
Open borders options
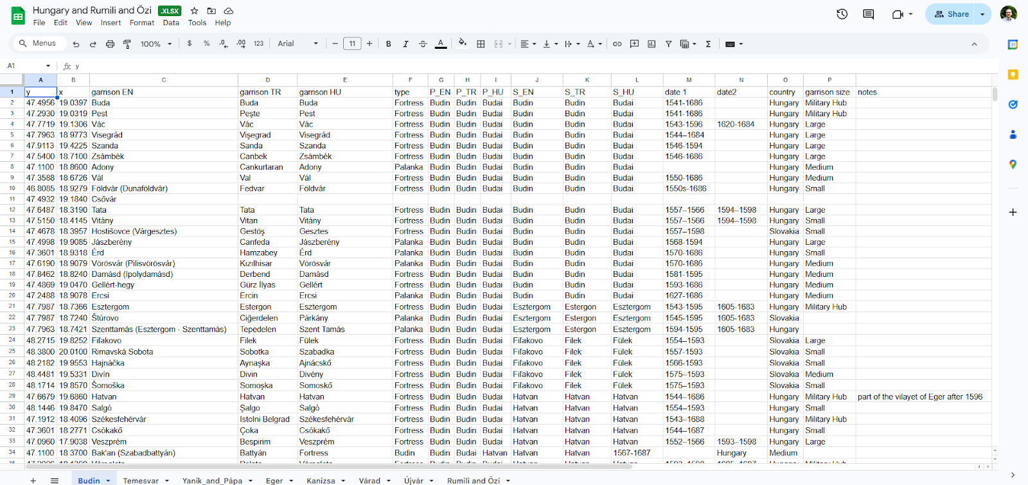tap(481, 44)
